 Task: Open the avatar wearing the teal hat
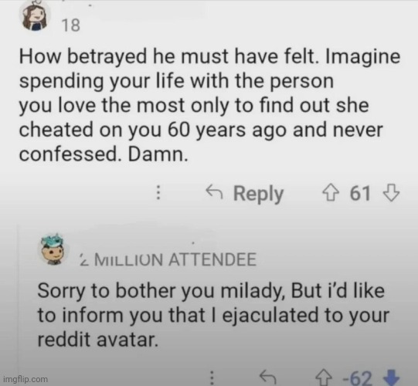pos(53,249)
